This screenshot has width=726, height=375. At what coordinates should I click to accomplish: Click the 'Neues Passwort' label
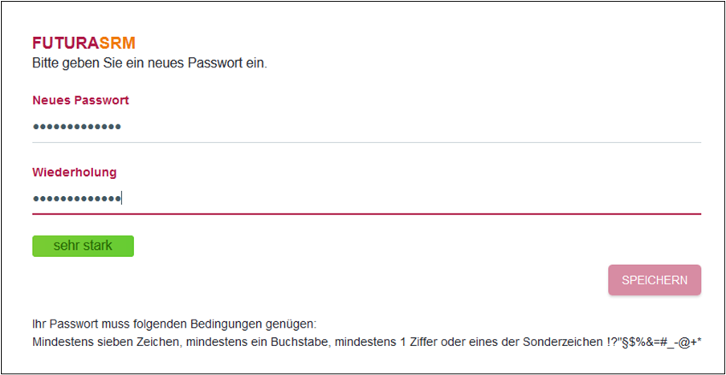coord(80,100)
